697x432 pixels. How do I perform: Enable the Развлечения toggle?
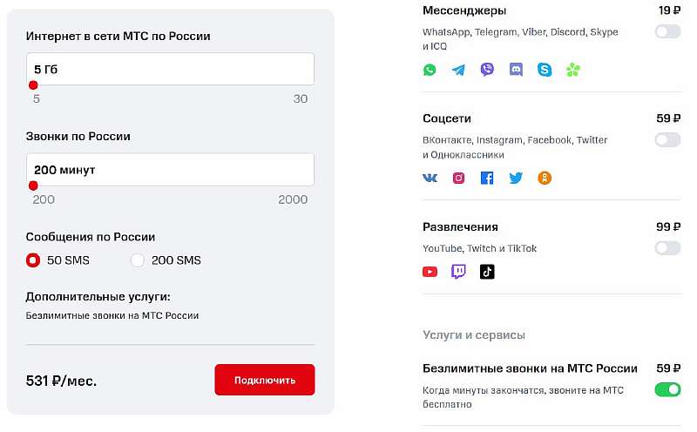click(x=667, y=248)
